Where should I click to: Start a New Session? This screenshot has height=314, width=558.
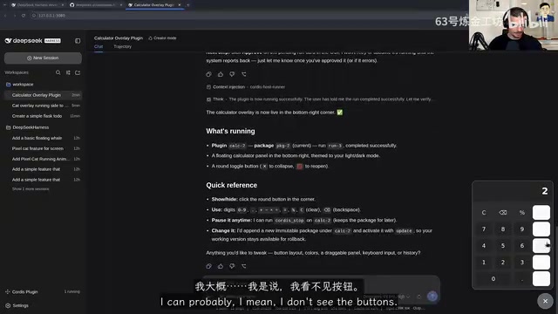[x=43, y=58]
